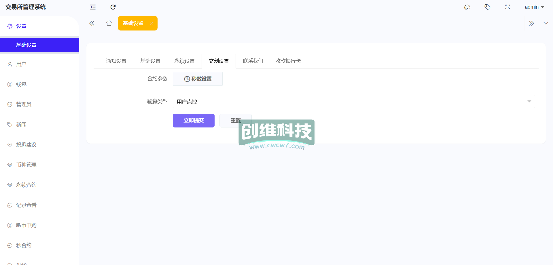
Task: Open the theme palette icon
Action: tap(467, 7)
